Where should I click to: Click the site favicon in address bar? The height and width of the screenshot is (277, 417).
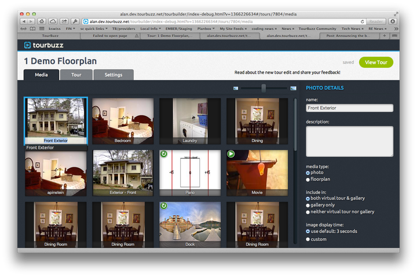[86, 21]
